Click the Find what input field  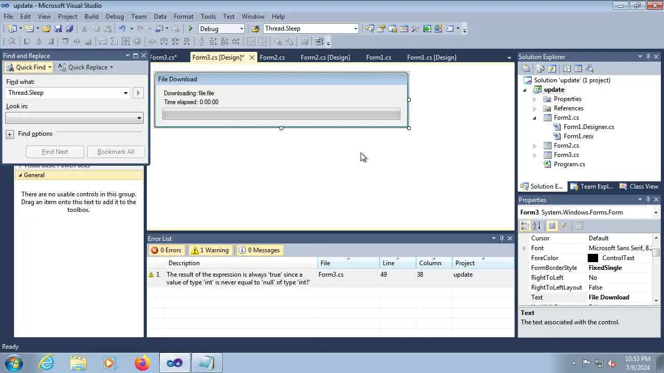pos(64,93)
